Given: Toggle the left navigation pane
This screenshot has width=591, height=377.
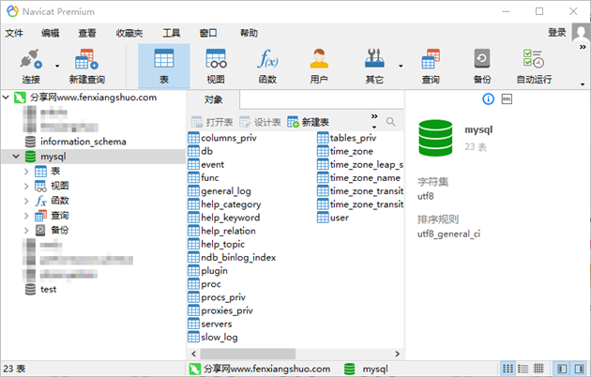Looking at the screenshot, I should click(x=562, y=369).
